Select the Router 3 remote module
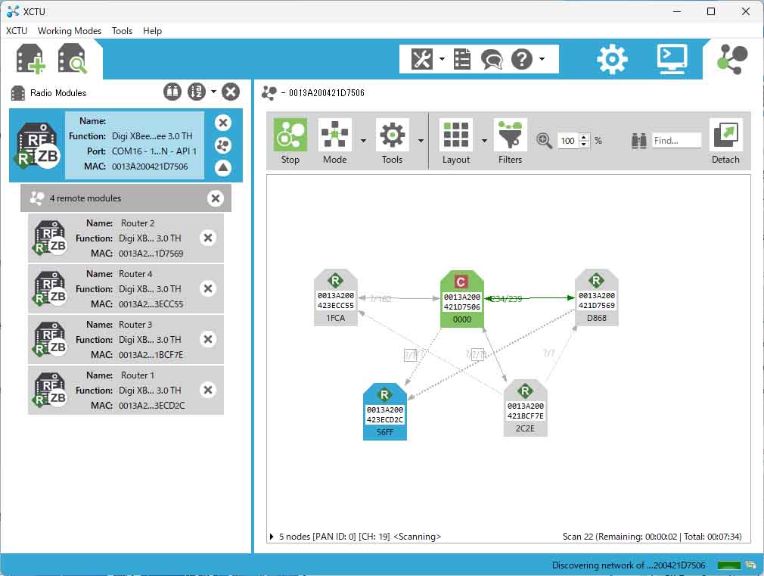The height and width of the screenshot is (576, 764). coord(125,339)
